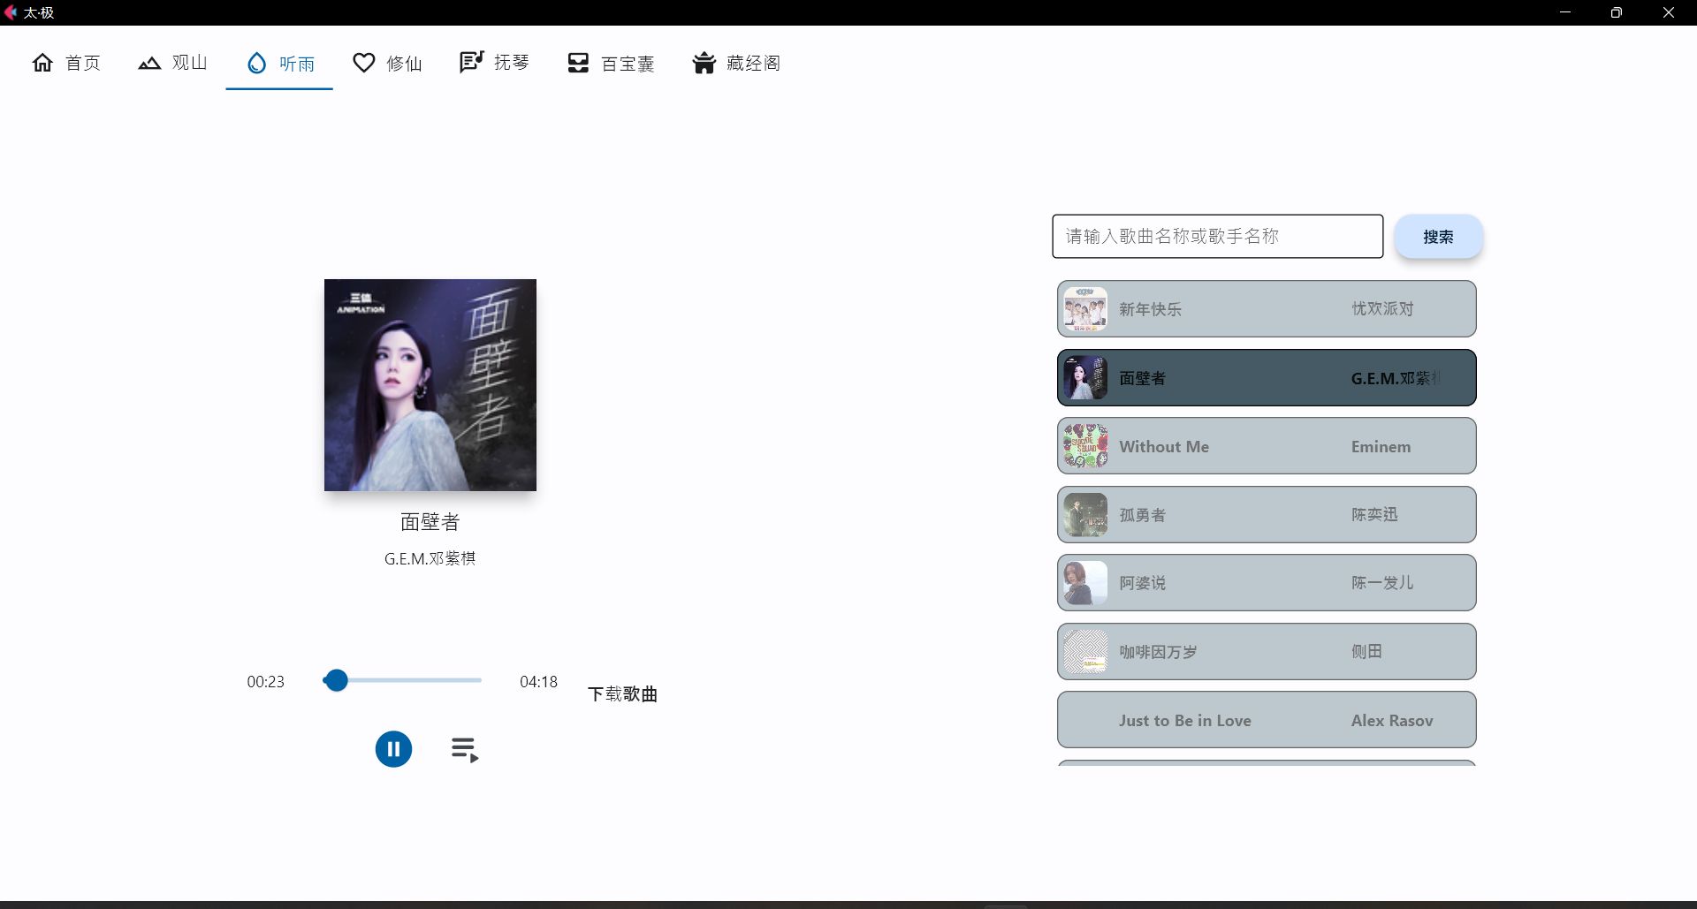Click the heart icon beside 修仙
The image size is (1697, 909).
364,63
